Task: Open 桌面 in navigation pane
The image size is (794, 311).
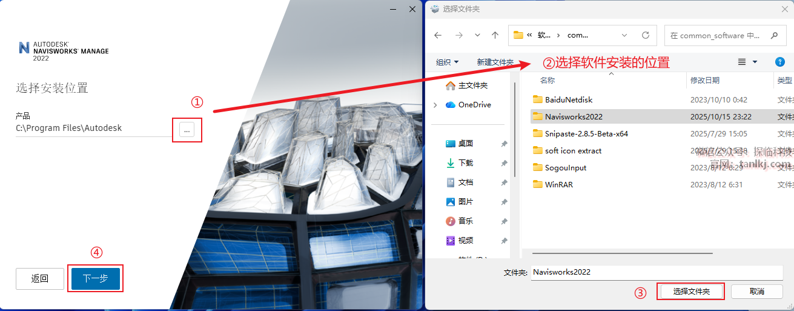Action: [x=459, y=144]
